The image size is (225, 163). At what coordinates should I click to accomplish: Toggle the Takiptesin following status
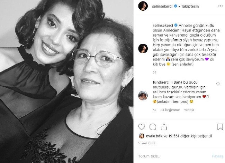pos(190,6)
